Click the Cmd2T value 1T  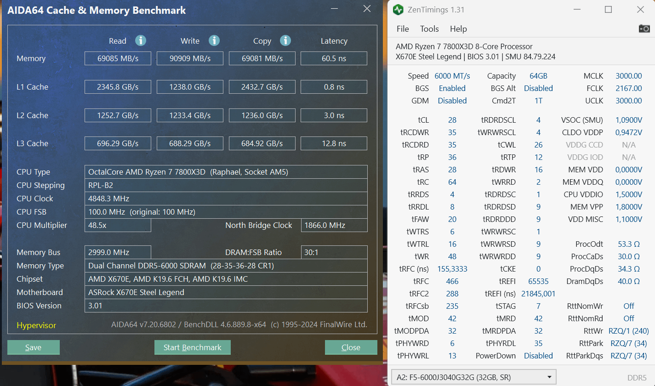pyautogui.click(x=538, y=101)
